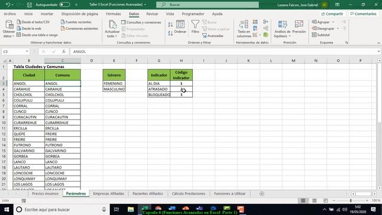Open File Explorer from taskbar
Screen dimensions: 382x215
click(131, 210)
